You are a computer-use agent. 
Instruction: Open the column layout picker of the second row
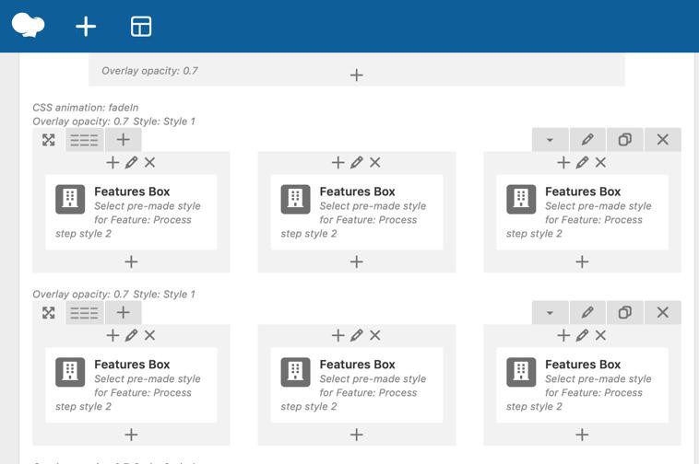click(x=84, y=313)
